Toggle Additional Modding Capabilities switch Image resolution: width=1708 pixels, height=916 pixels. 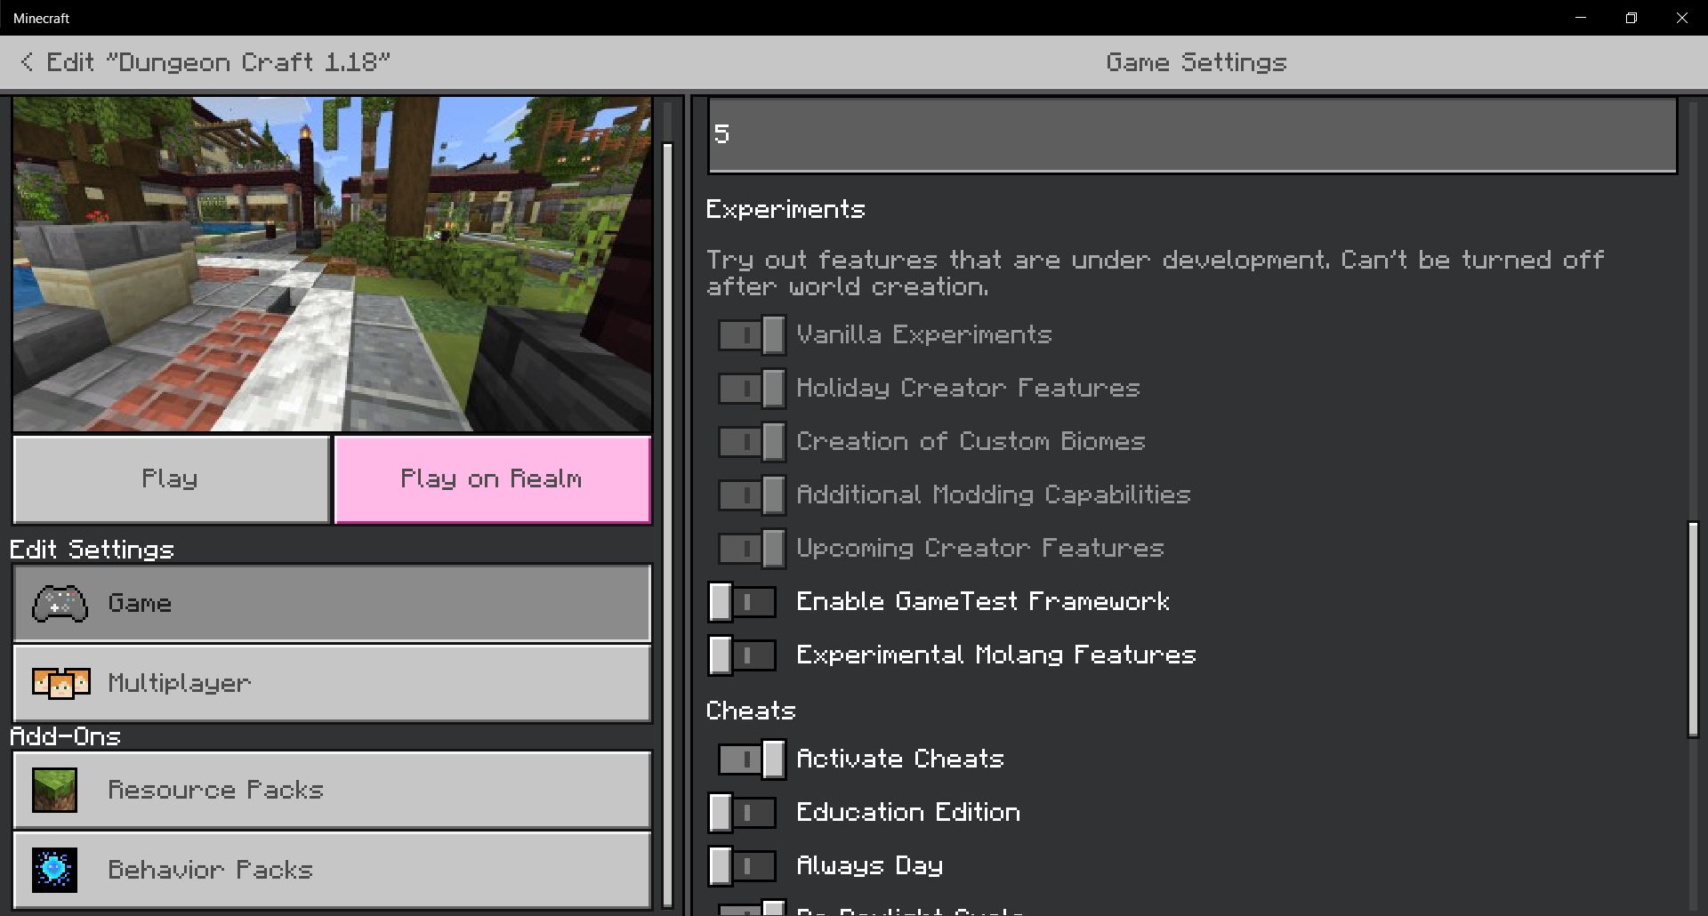click(x=752, y=495)
